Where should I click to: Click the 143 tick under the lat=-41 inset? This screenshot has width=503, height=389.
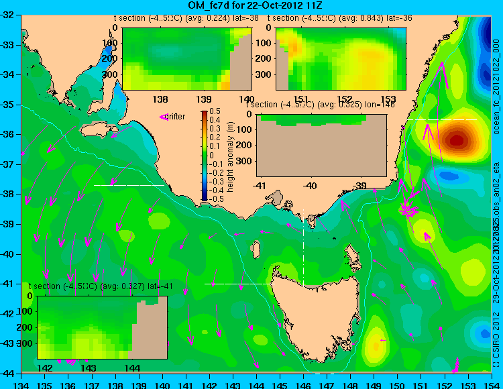[89, 368]
